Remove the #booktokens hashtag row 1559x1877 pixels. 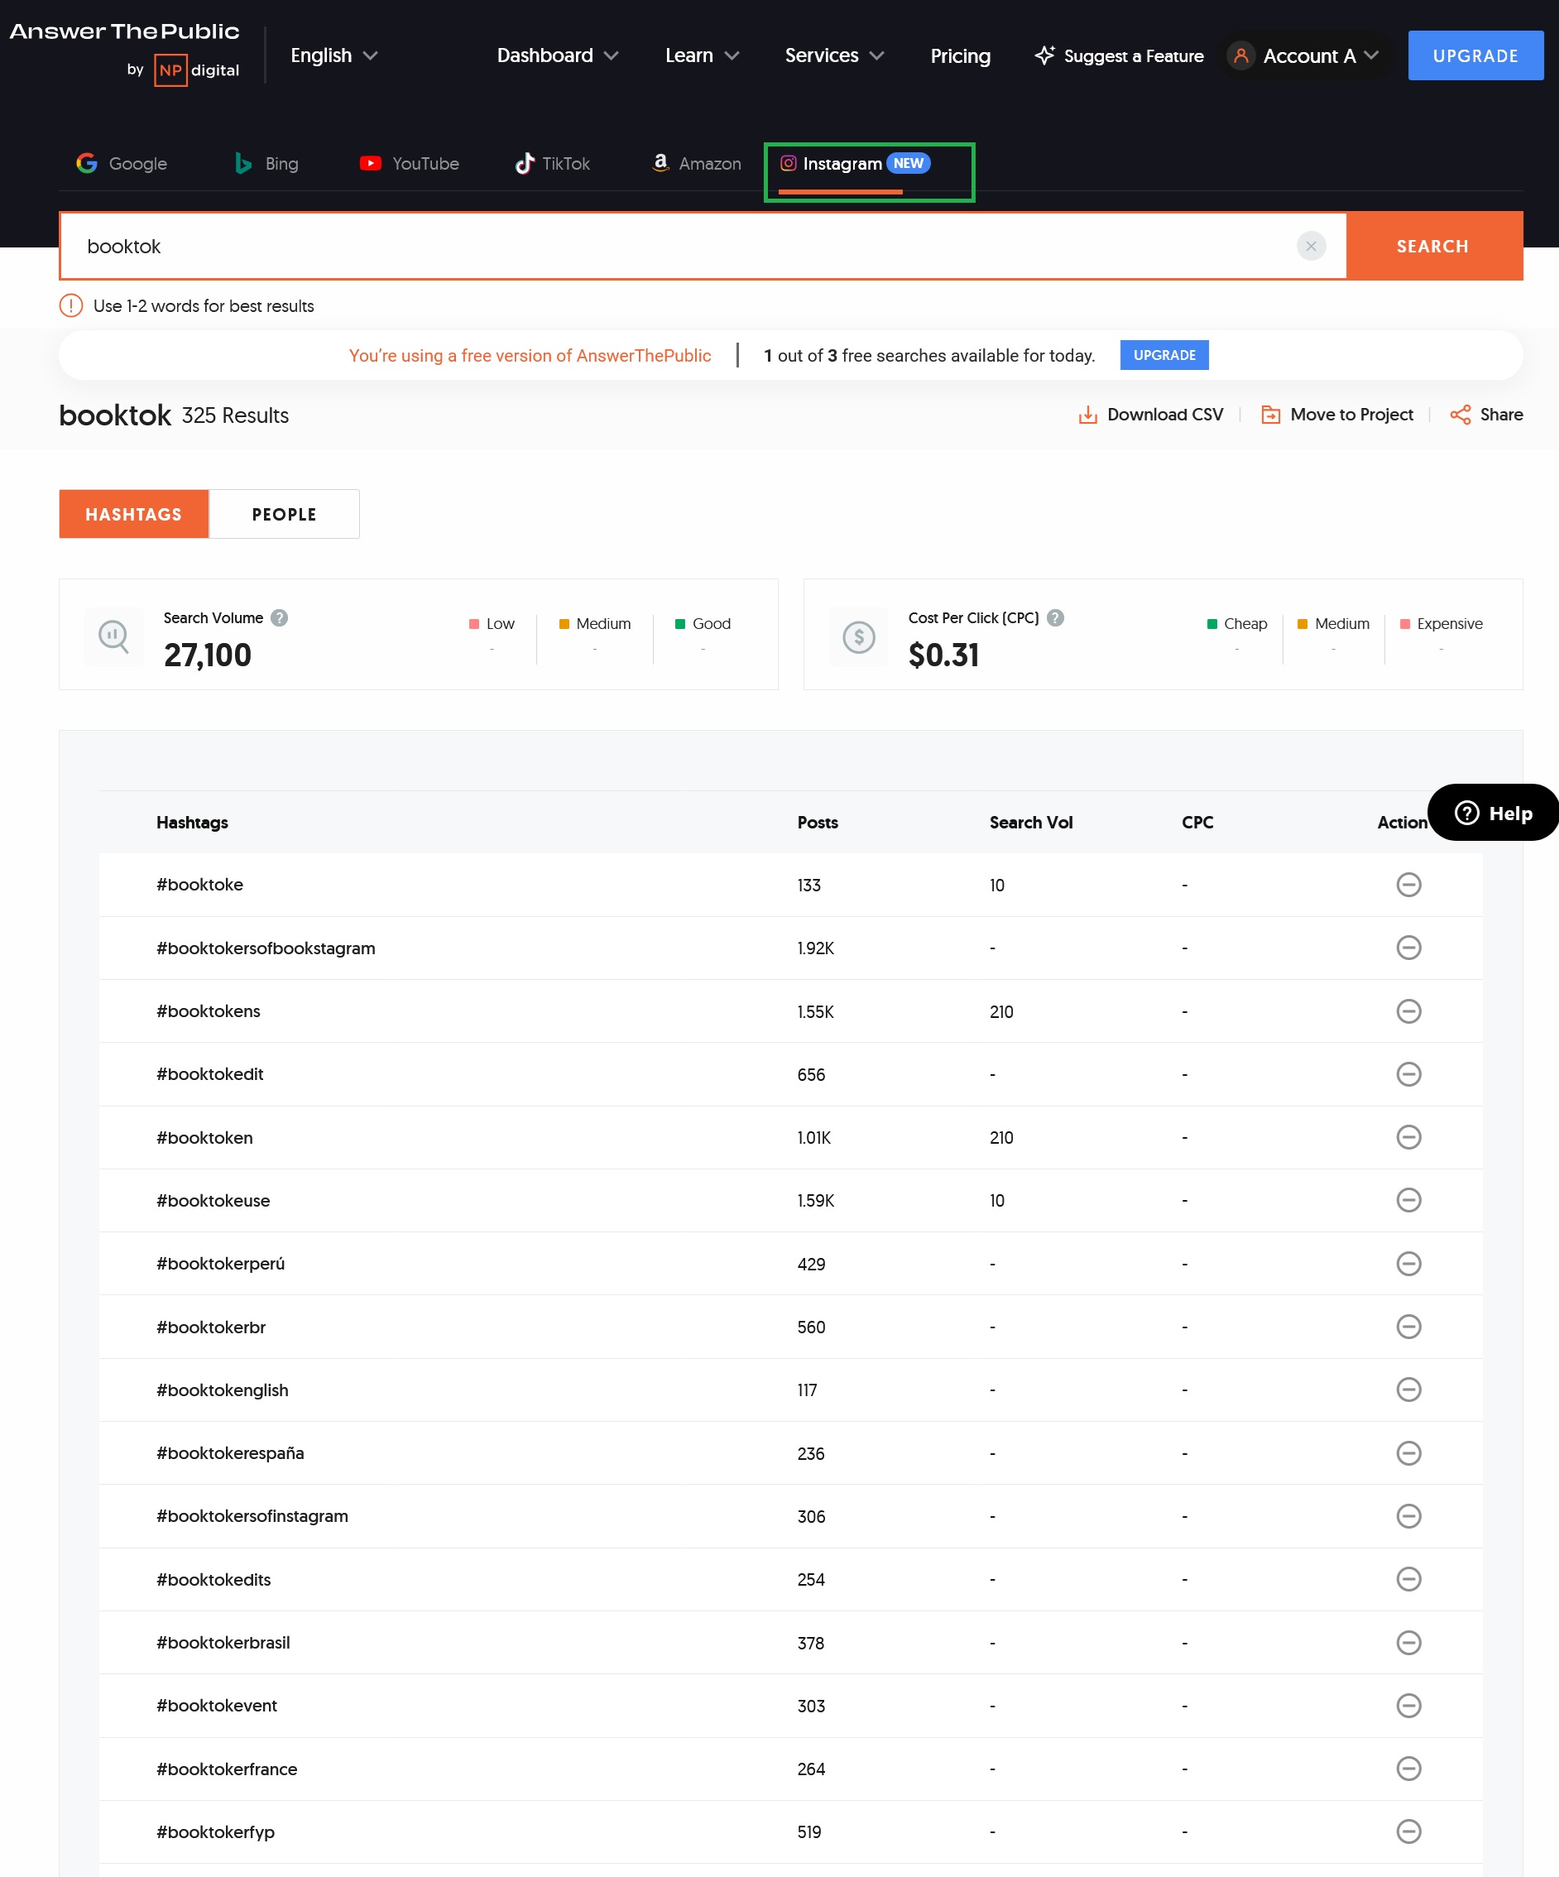(1408, 1011)
